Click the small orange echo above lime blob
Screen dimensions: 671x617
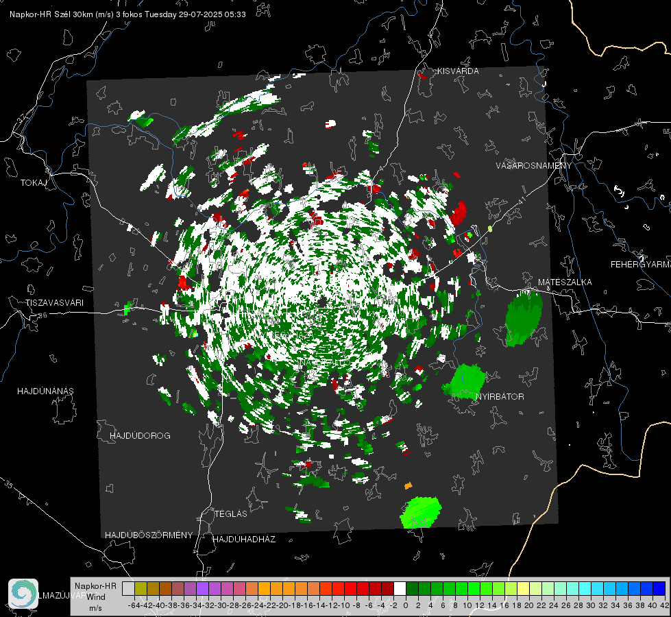408,485
